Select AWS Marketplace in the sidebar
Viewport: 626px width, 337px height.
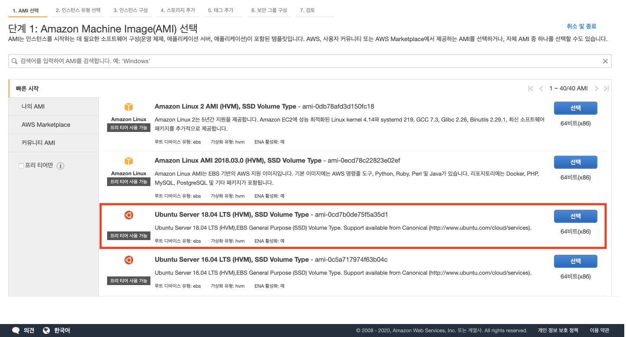[54, 125]
